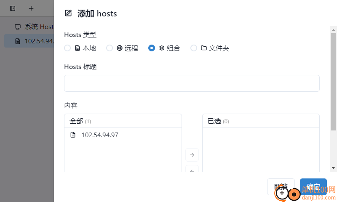Click the 取消 cancel button
Viewport: 337px width, 202px height.
coord(281,187)
